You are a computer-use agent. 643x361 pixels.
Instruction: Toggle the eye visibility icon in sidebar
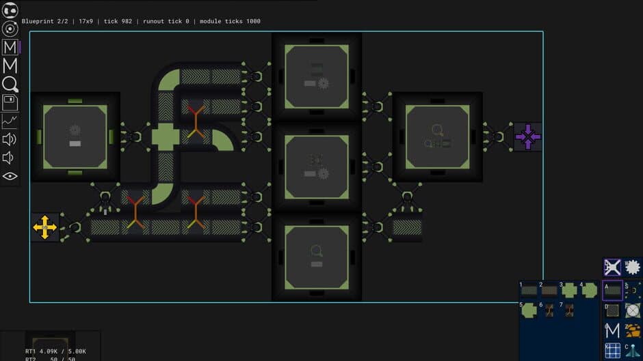click(x=10, y=177)
